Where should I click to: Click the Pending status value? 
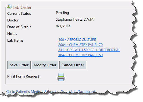[x=62, y=13]
